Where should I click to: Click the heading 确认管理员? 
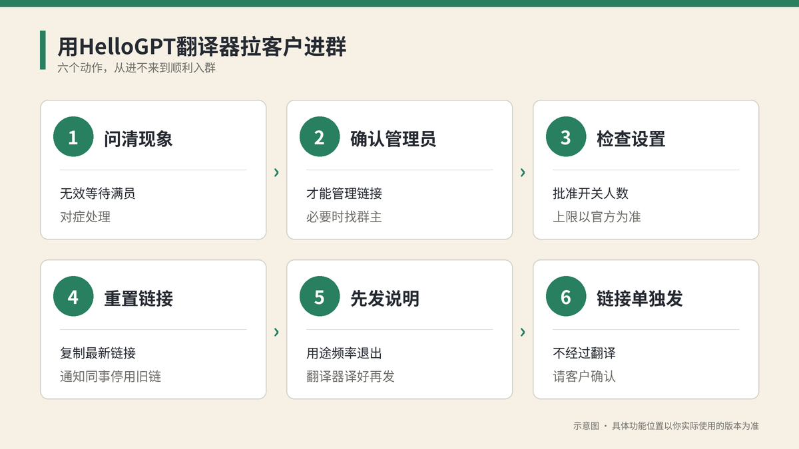point(394,138)
